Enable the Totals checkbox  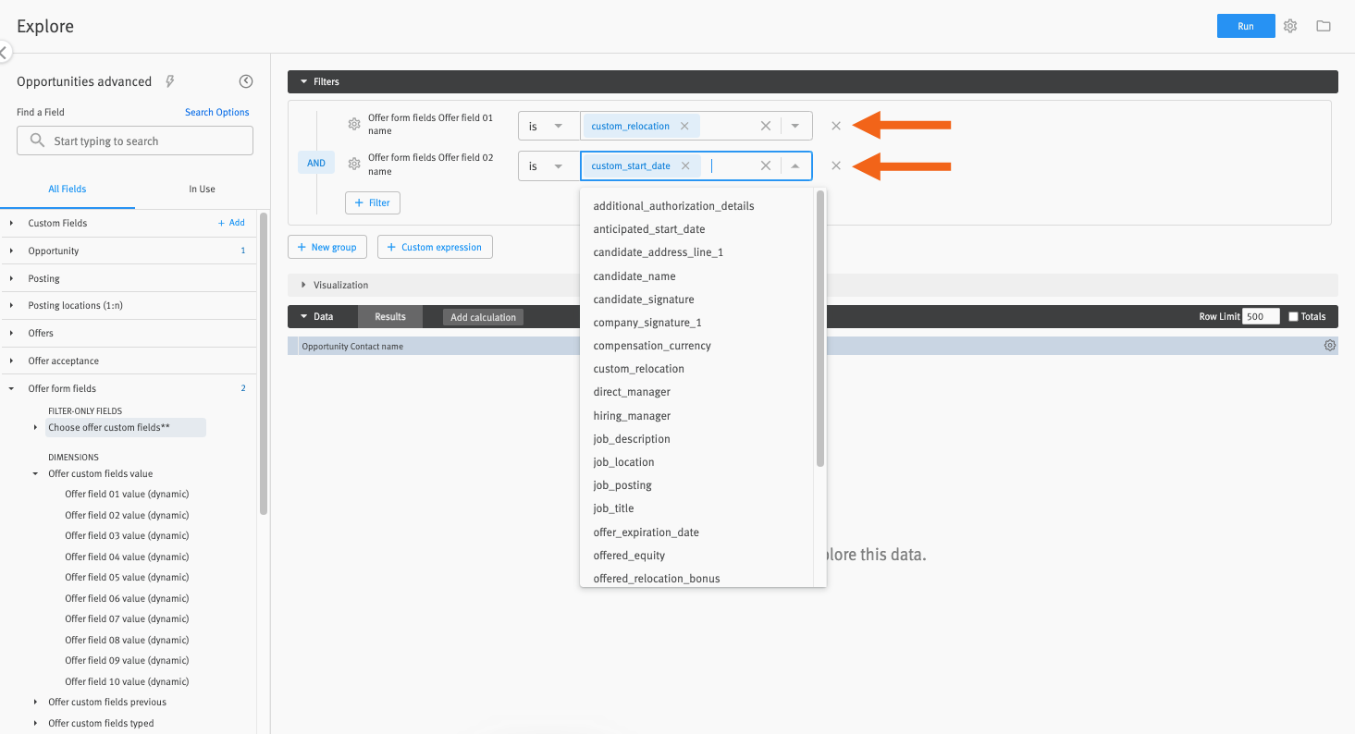click(1294, 316)
